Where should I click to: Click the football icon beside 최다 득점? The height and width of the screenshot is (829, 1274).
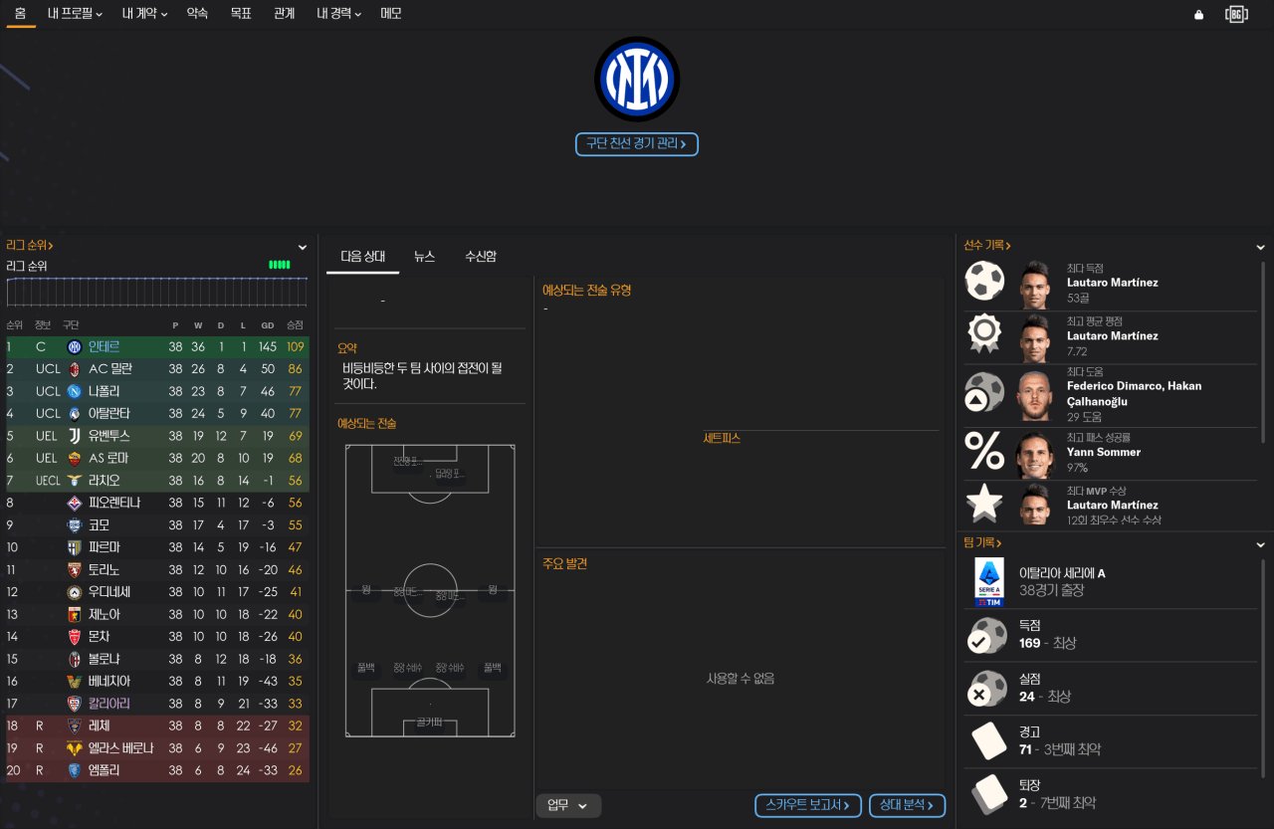coord(984,282)
